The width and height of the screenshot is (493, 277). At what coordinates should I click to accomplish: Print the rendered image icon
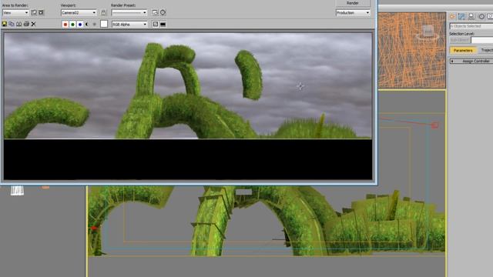coord(26,24)
